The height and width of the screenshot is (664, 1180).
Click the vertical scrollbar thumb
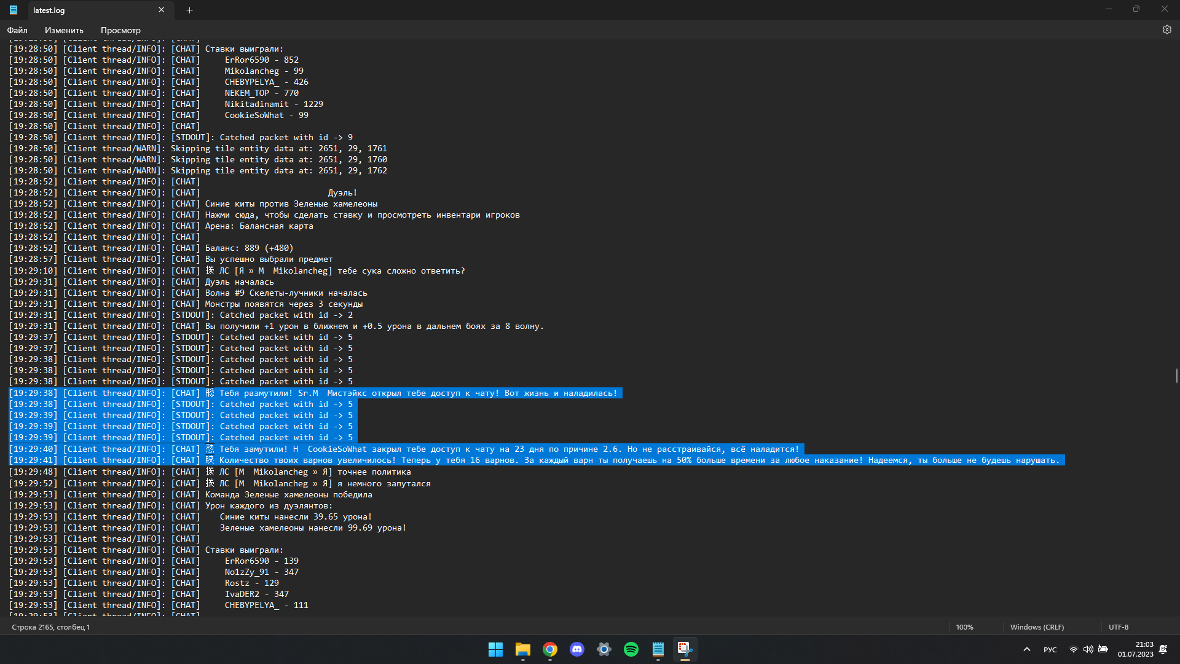pyautogui.click(x=1177, y=376)
